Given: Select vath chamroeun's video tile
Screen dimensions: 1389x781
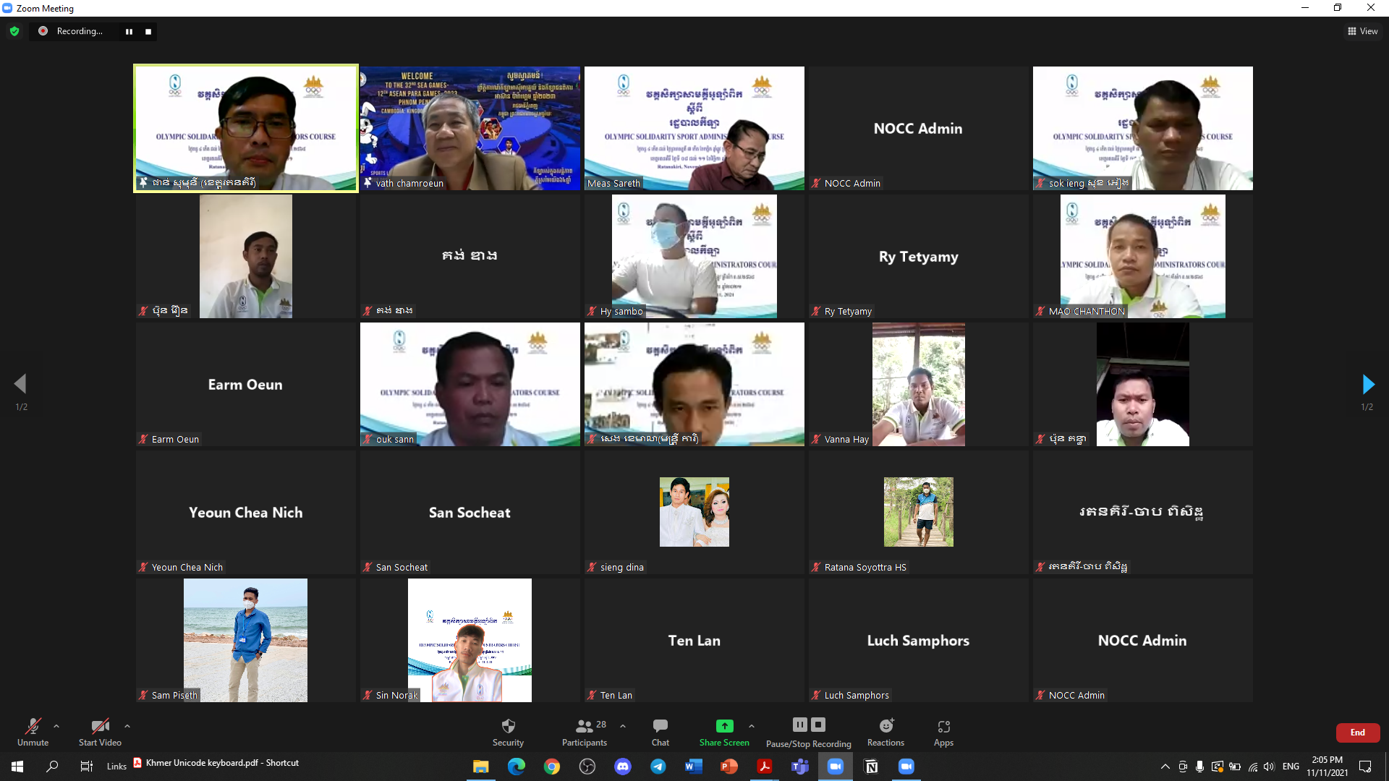Looking at the screenshot, I should (x=470, y=128).
